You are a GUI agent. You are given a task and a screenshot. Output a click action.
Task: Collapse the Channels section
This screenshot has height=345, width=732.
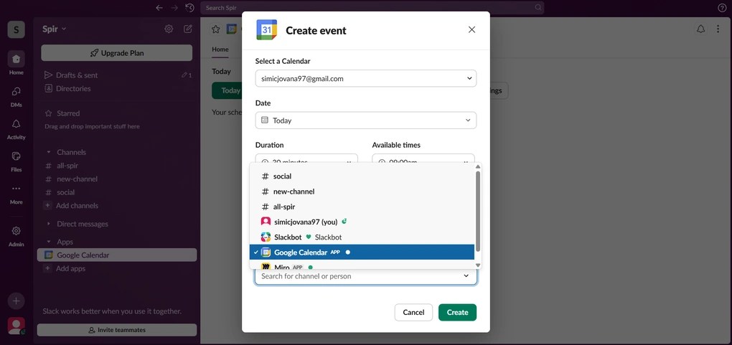click(49, 152)
